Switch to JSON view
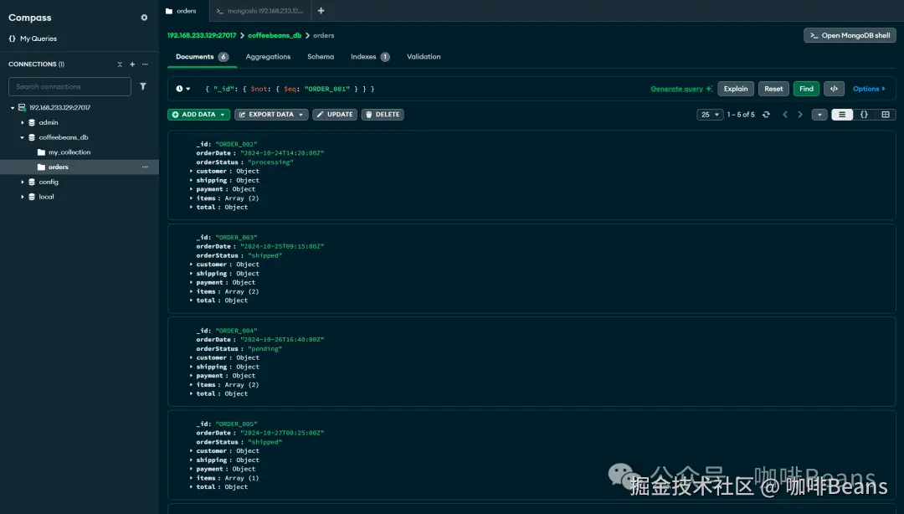Image resolution: width=904 pixels, height=514 pixels. tap(864, 115)
